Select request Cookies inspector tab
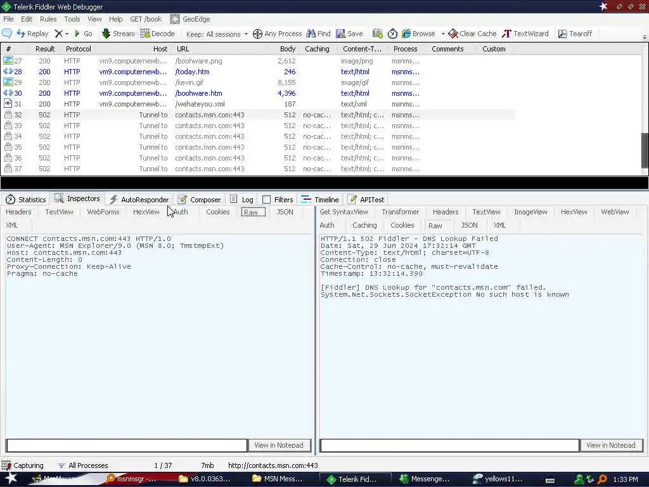The width and height of the screenshot is (649, 487). pos(218,212)
